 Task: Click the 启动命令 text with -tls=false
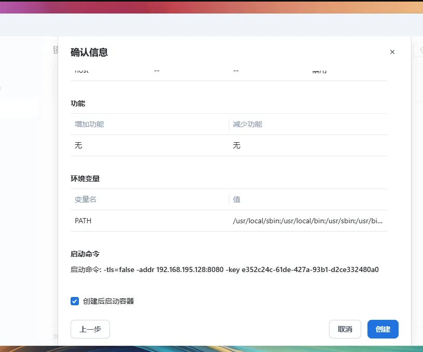(x=224, y=270)
